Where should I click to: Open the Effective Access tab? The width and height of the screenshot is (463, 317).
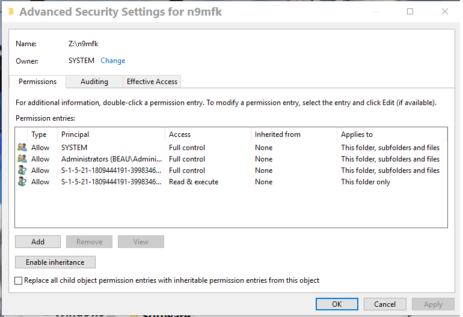152,82
